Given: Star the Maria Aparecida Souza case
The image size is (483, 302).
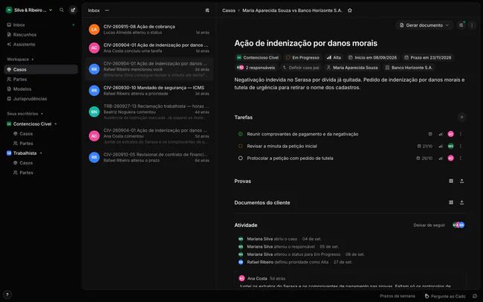Looking at the screenshot, I should [350, 10].
